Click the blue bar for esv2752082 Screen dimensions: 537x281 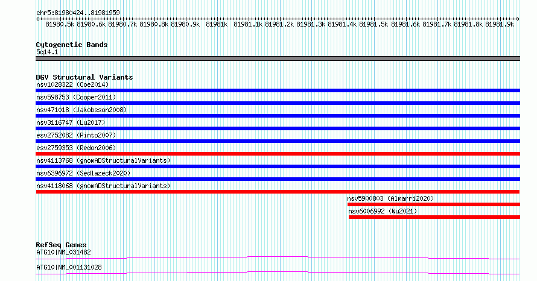point(278,141)
